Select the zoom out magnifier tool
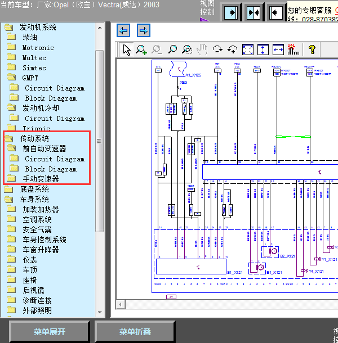 [157, 49]
